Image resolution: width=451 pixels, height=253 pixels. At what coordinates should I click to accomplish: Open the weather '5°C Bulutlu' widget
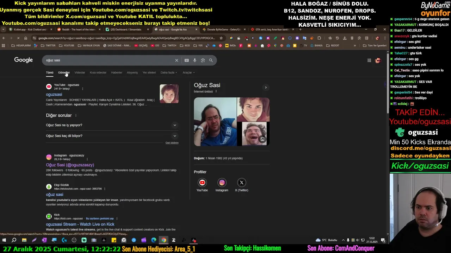[327, 240]
